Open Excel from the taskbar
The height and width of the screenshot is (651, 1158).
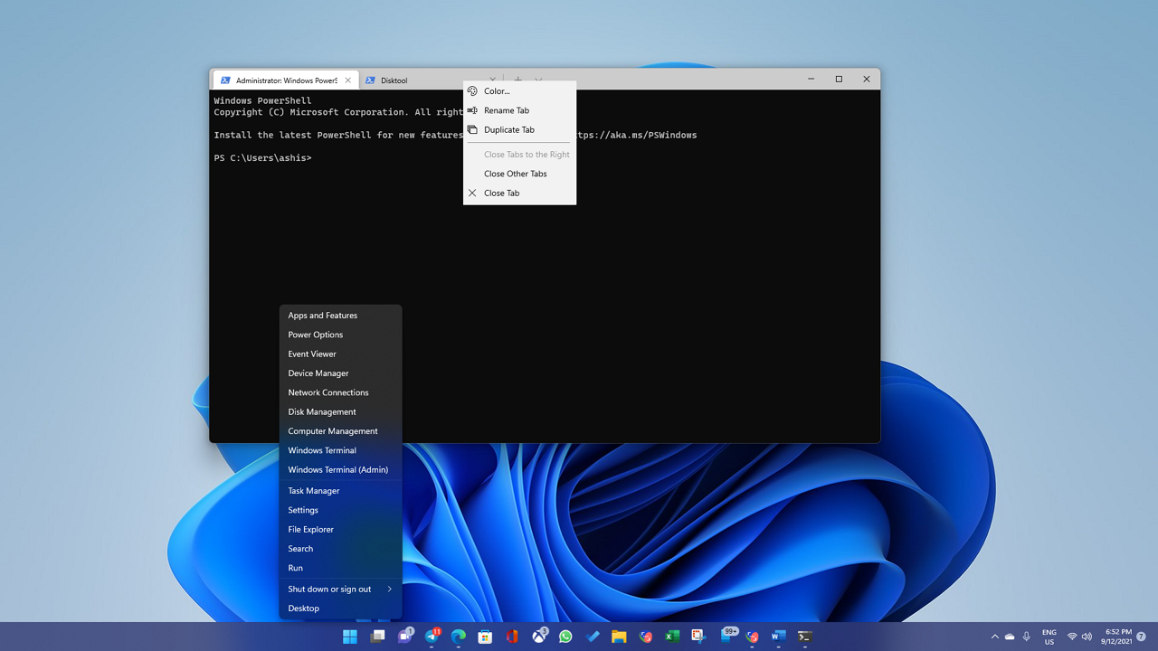click(x=672, y=637)
